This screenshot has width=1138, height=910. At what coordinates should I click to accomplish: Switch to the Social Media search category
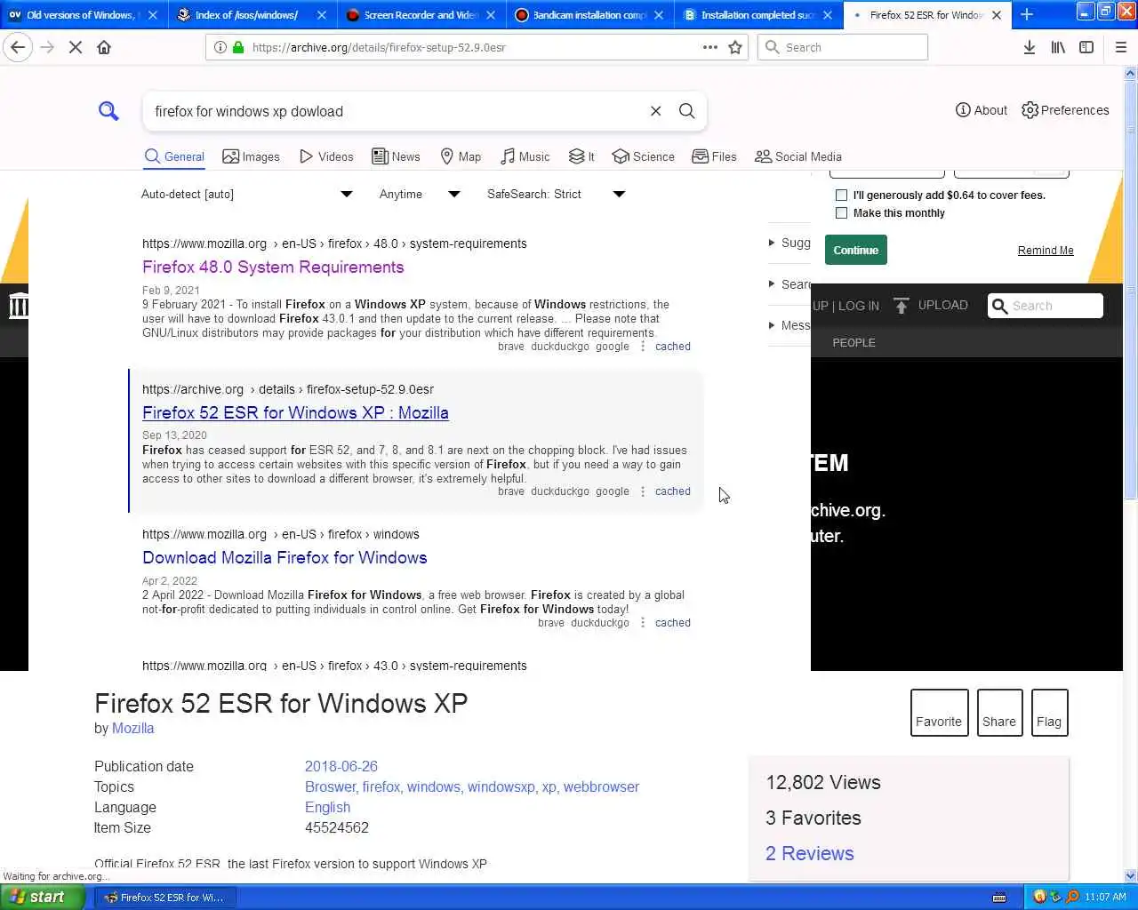click(797, 156)
